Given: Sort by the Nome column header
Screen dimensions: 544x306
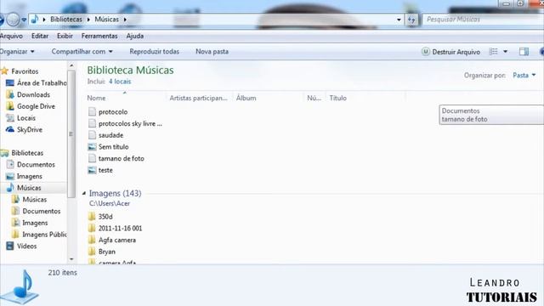Looking at the screenshot, I should click(x=96, y=99).
